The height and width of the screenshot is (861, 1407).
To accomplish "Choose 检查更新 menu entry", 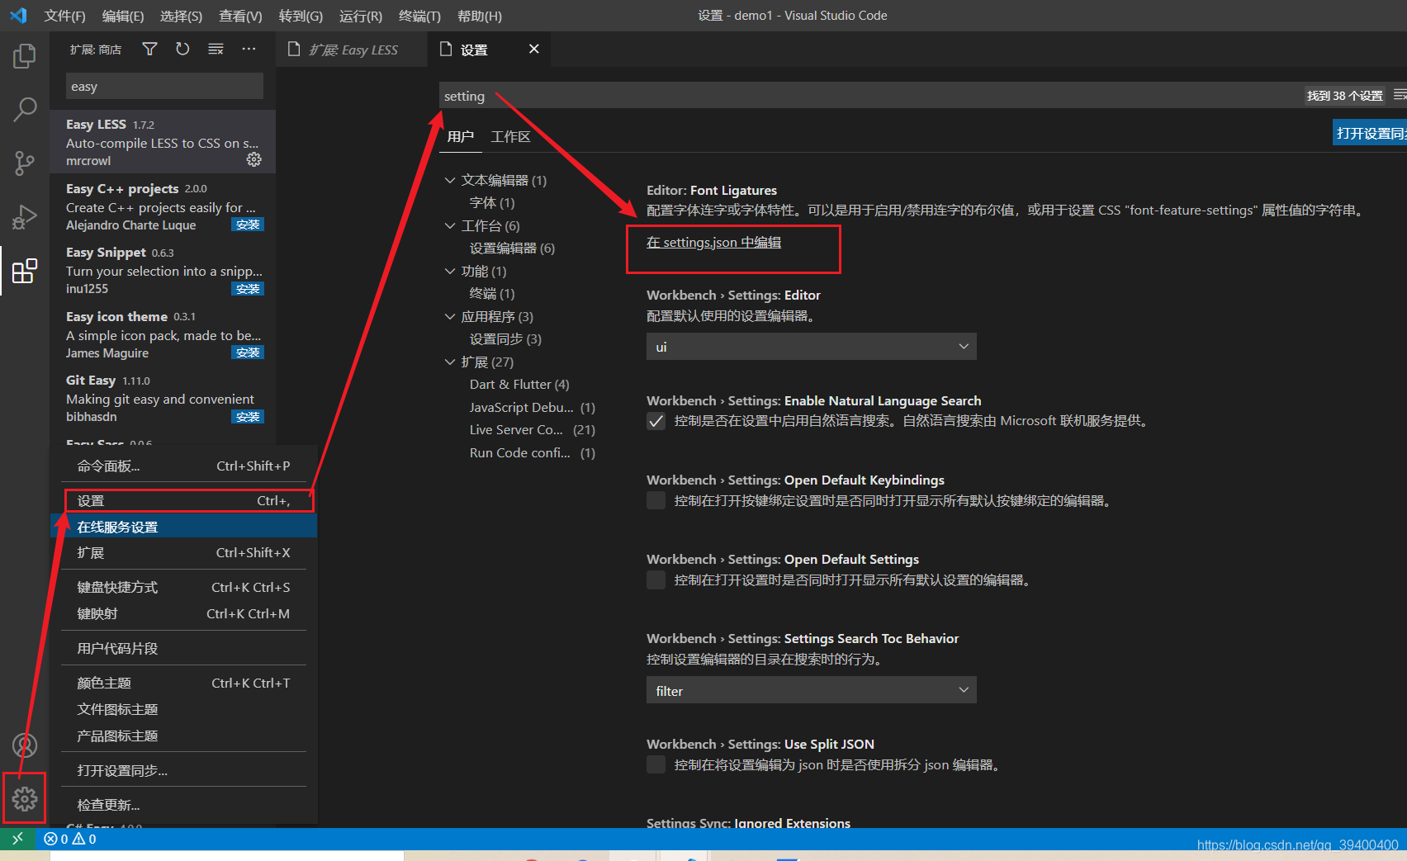I will pos(183,805).
